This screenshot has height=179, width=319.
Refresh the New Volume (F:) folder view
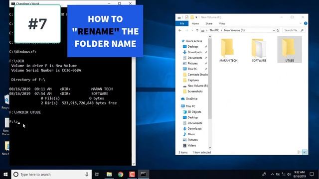tap(278, 30)
